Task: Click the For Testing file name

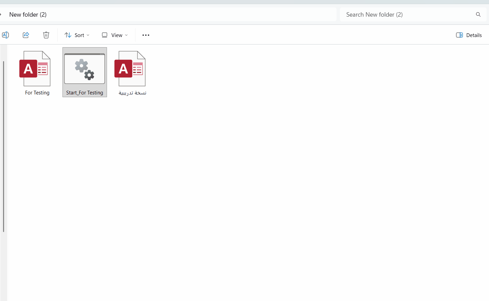Action: tap(37, 93)
